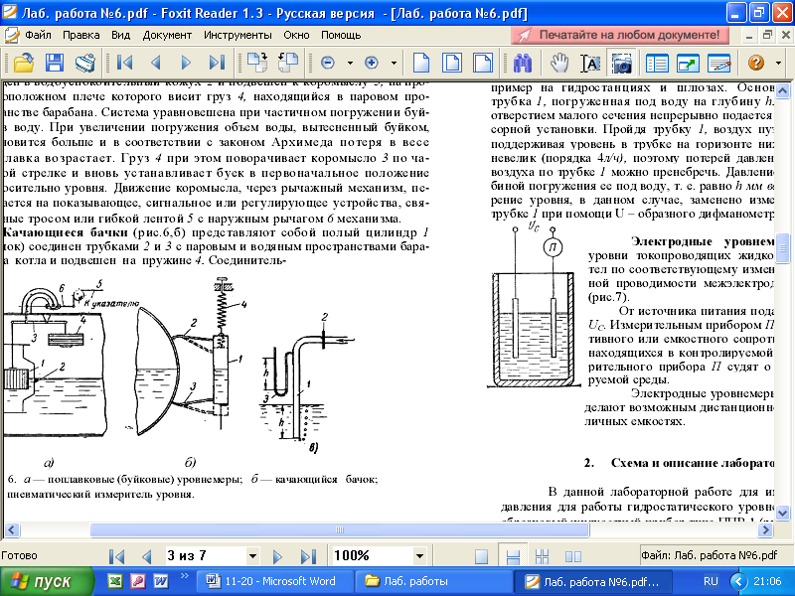Switch to single page layout
This screenshot has height=596, width=795.
[x=481, y=556]
